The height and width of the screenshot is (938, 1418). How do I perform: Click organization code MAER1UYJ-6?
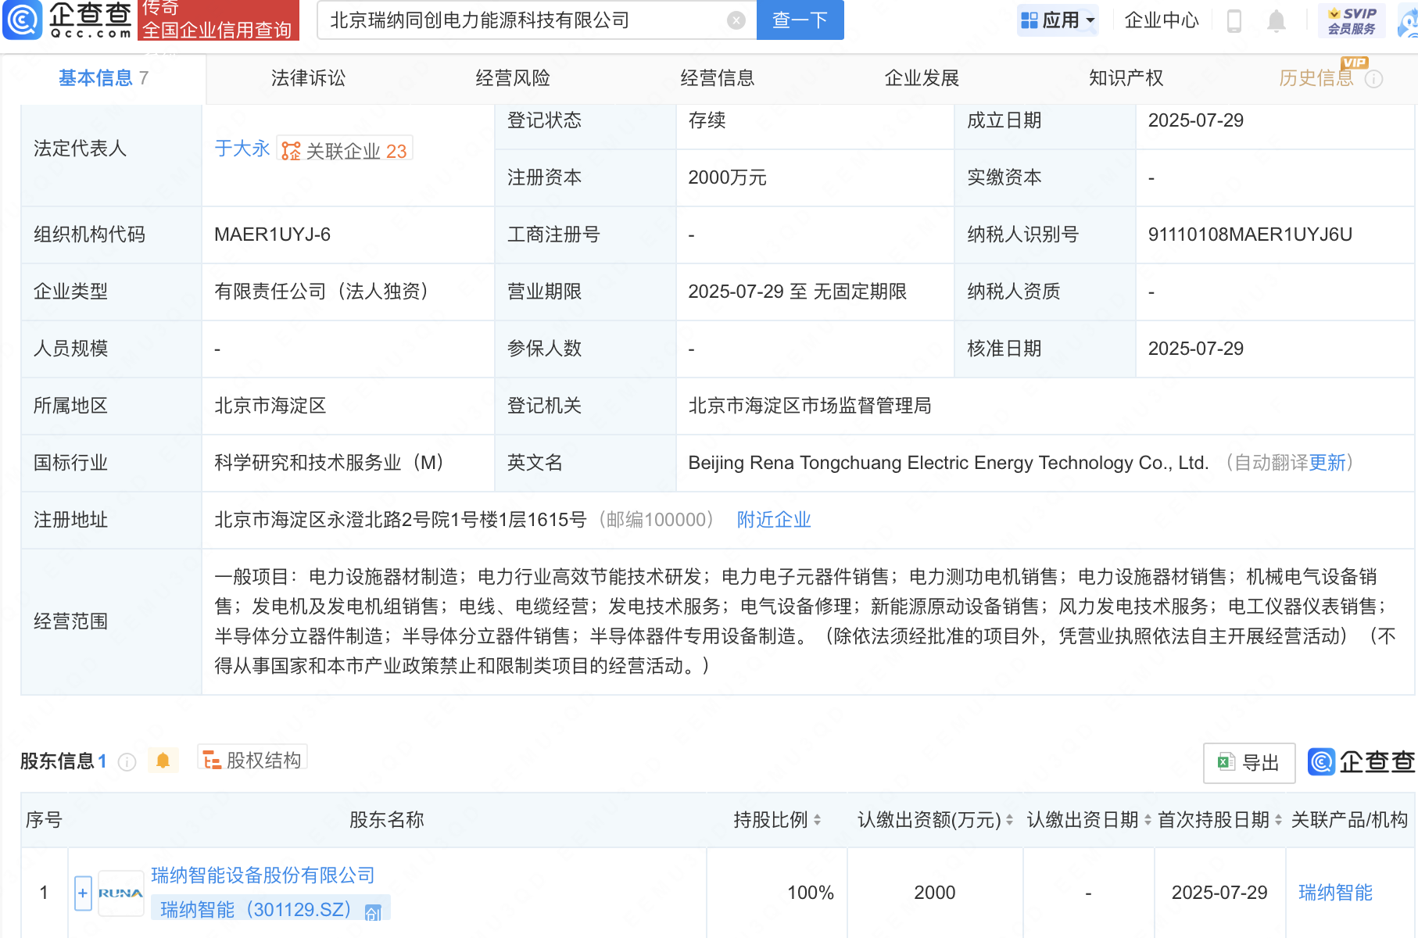(272, 234)
